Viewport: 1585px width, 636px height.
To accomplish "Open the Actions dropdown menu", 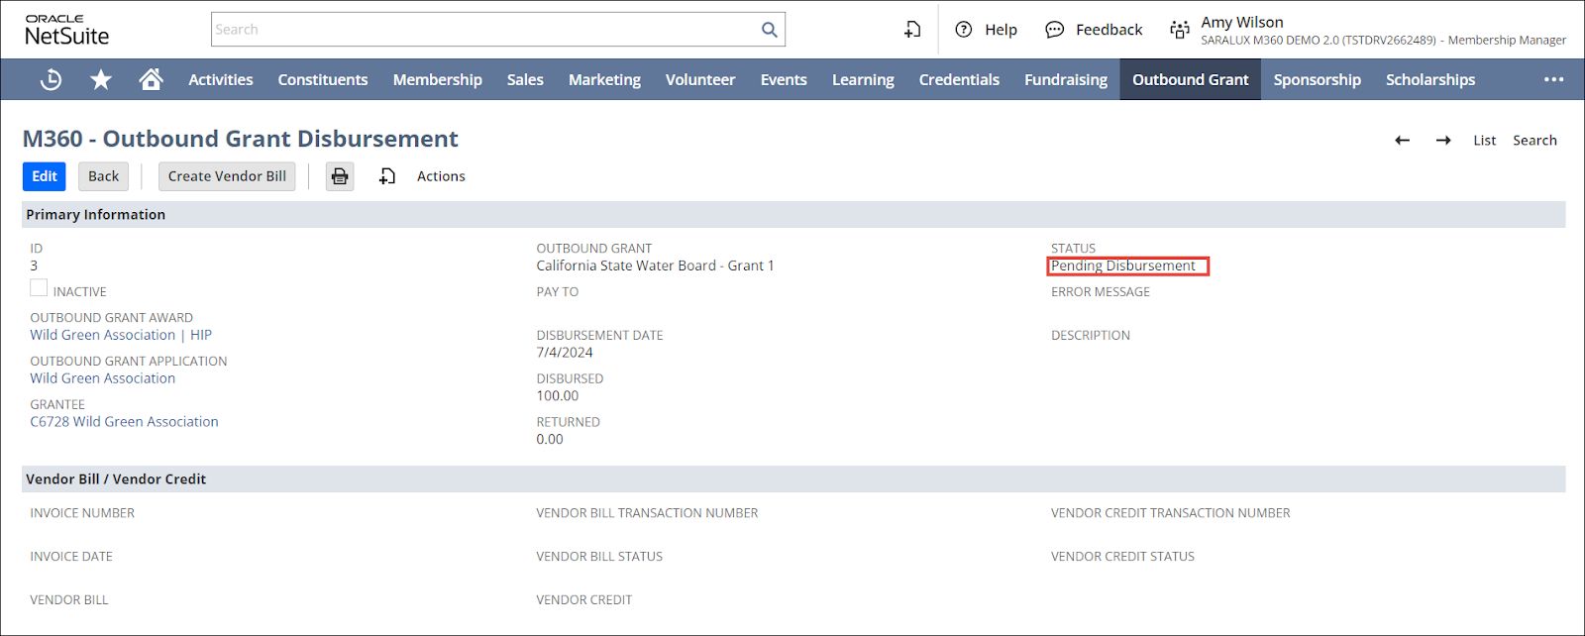I will pos(441,176).
